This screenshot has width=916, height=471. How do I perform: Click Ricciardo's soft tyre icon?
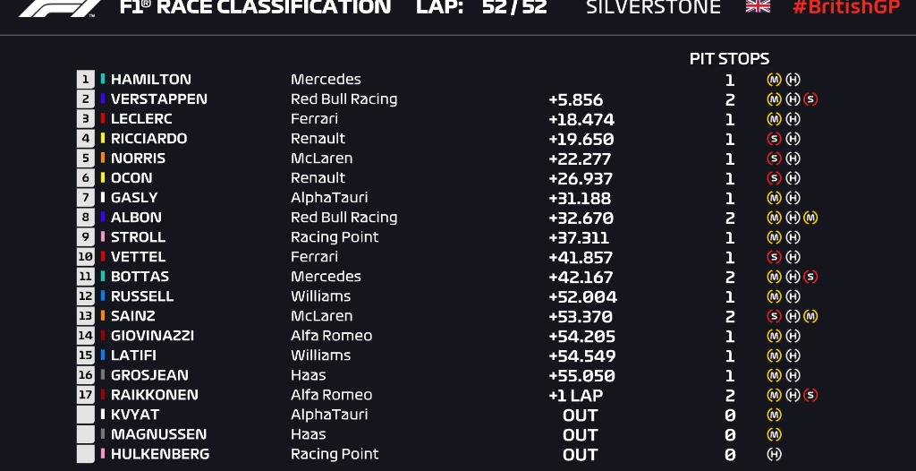(775, 139)
